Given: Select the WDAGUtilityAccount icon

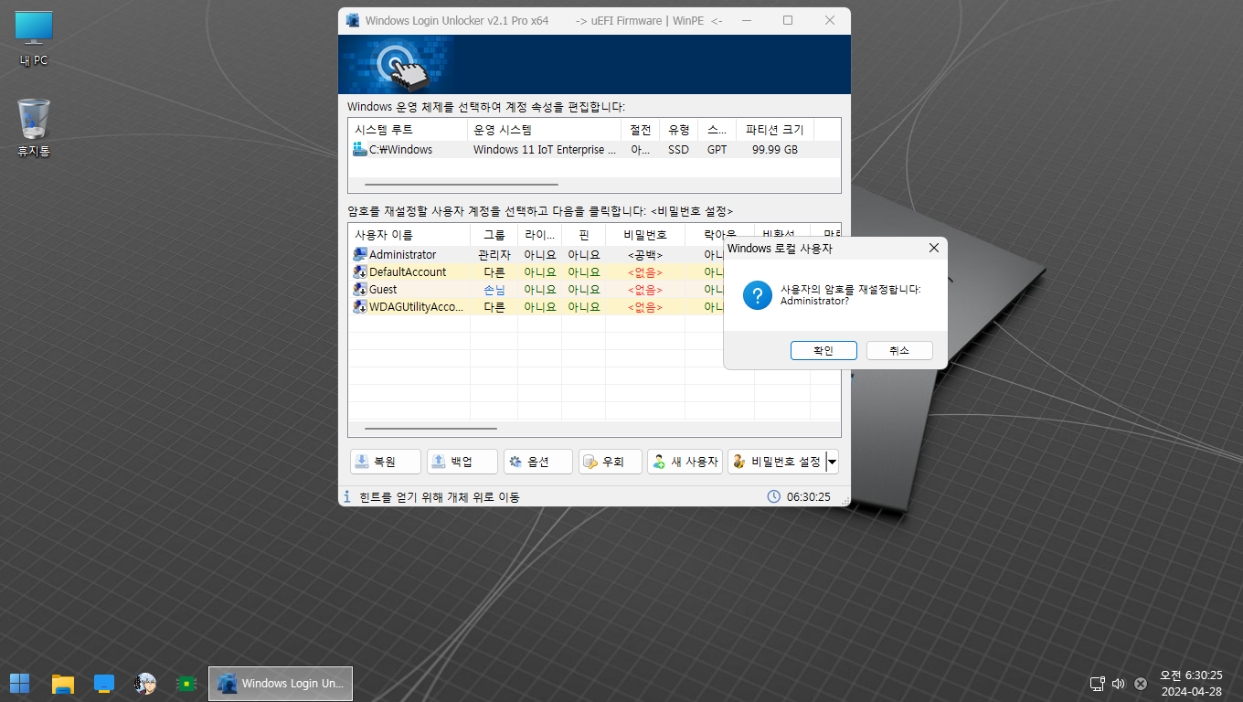Looking at the screenshot, I should (360, 307).
